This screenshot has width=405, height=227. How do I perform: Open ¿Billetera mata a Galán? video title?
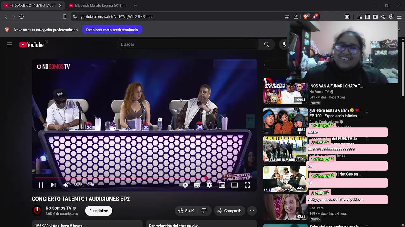(x=335, y=113)
